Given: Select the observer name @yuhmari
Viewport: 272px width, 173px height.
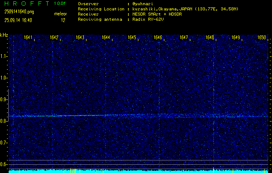Looking at the screenshot, I should tap(142, 4).
